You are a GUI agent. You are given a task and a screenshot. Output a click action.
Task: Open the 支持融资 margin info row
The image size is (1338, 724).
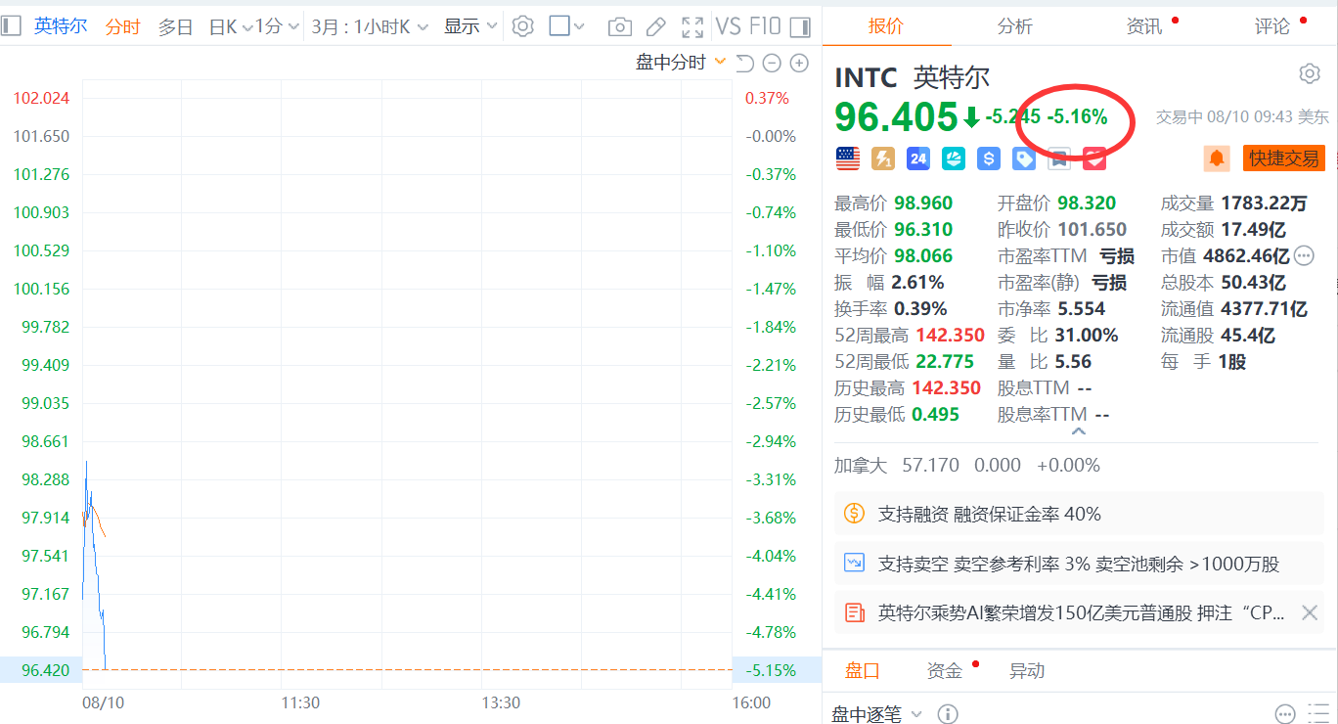pyautogui.click(x=1081, y=514)
